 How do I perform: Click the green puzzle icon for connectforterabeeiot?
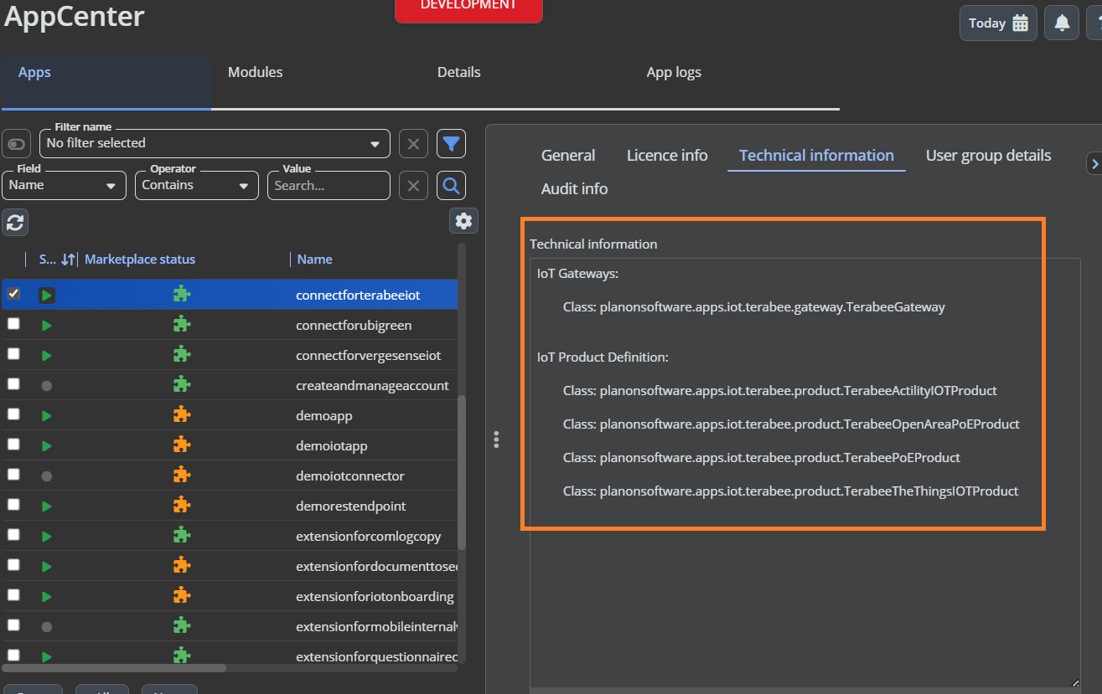tap(182, 294)
